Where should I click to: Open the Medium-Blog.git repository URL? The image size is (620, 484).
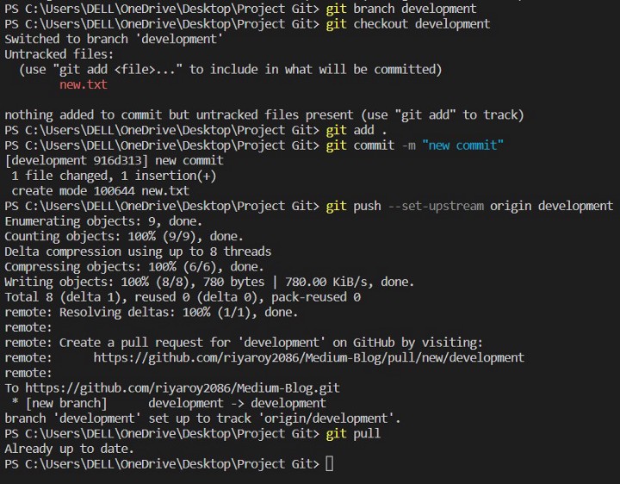183,388
